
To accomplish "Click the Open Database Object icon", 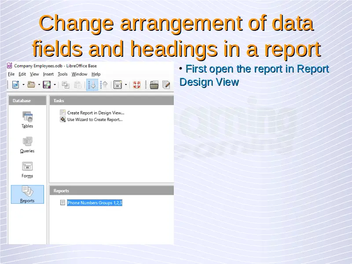I will click(x=154, y=84).
